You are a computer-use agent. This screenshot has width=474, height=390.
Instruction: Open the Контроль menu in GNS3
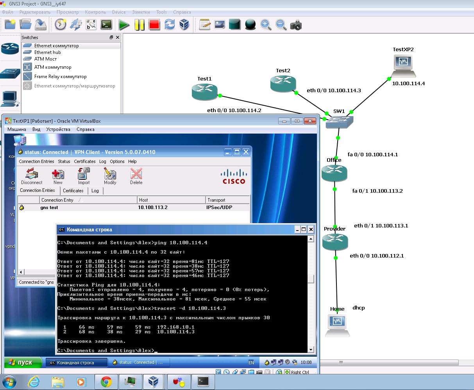coord(95,12)
